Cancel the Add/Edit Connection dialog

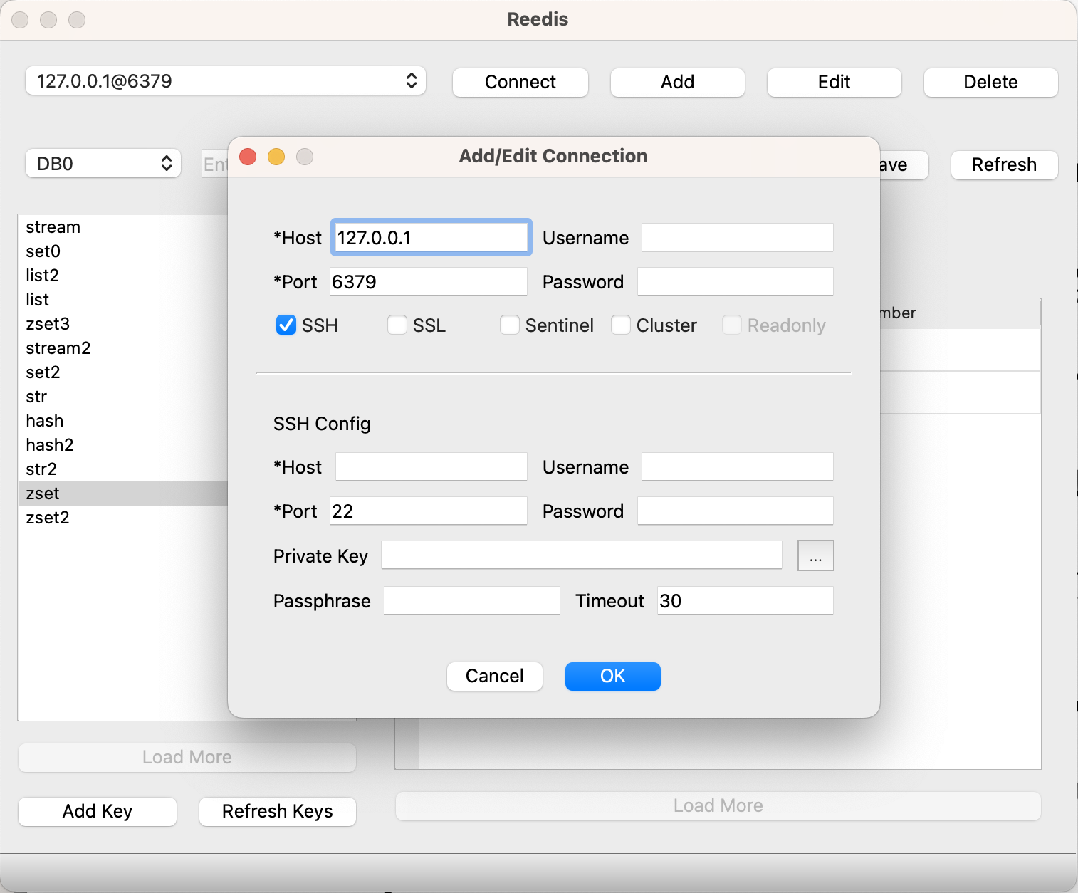[495, 676]
